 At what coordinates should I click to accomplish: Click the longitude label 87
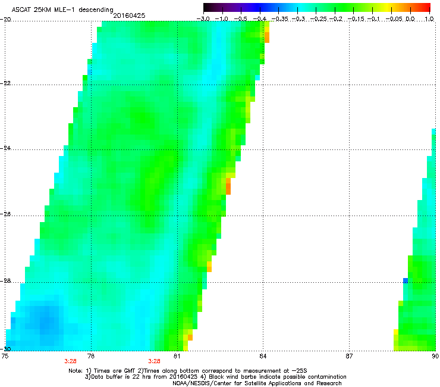349,356
